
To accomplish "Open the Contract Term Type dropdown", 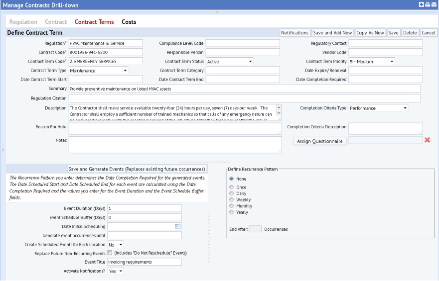I will click(x=98, y=71).
